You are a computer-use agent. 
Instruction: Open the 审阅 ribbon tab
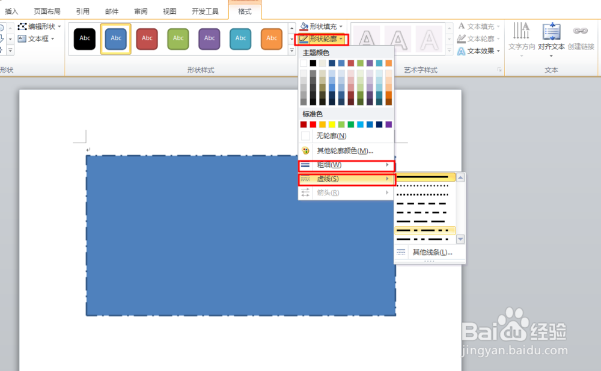141,11
